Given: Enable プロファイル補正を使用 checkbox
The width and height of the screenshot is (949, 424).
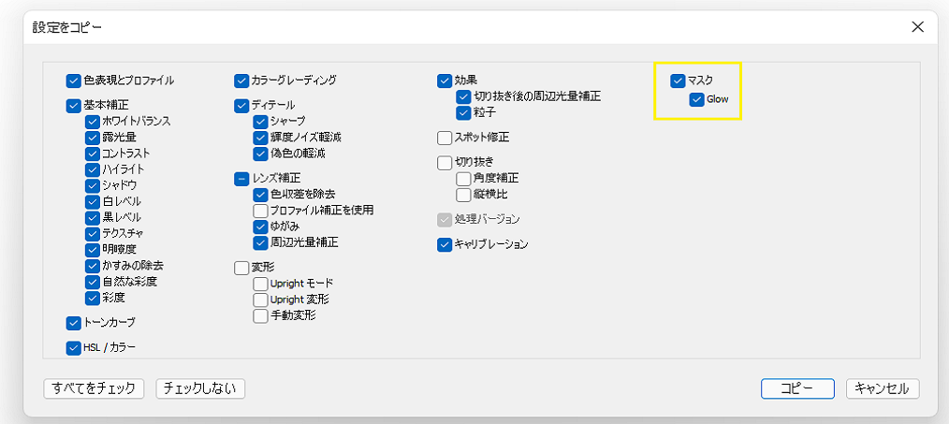Looking at the screenshot, I should (260, 211).
